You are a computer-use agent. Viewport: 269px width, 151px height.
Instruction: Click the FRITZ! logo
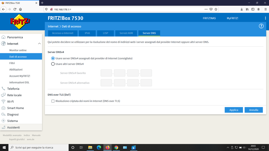click(20, 21)
